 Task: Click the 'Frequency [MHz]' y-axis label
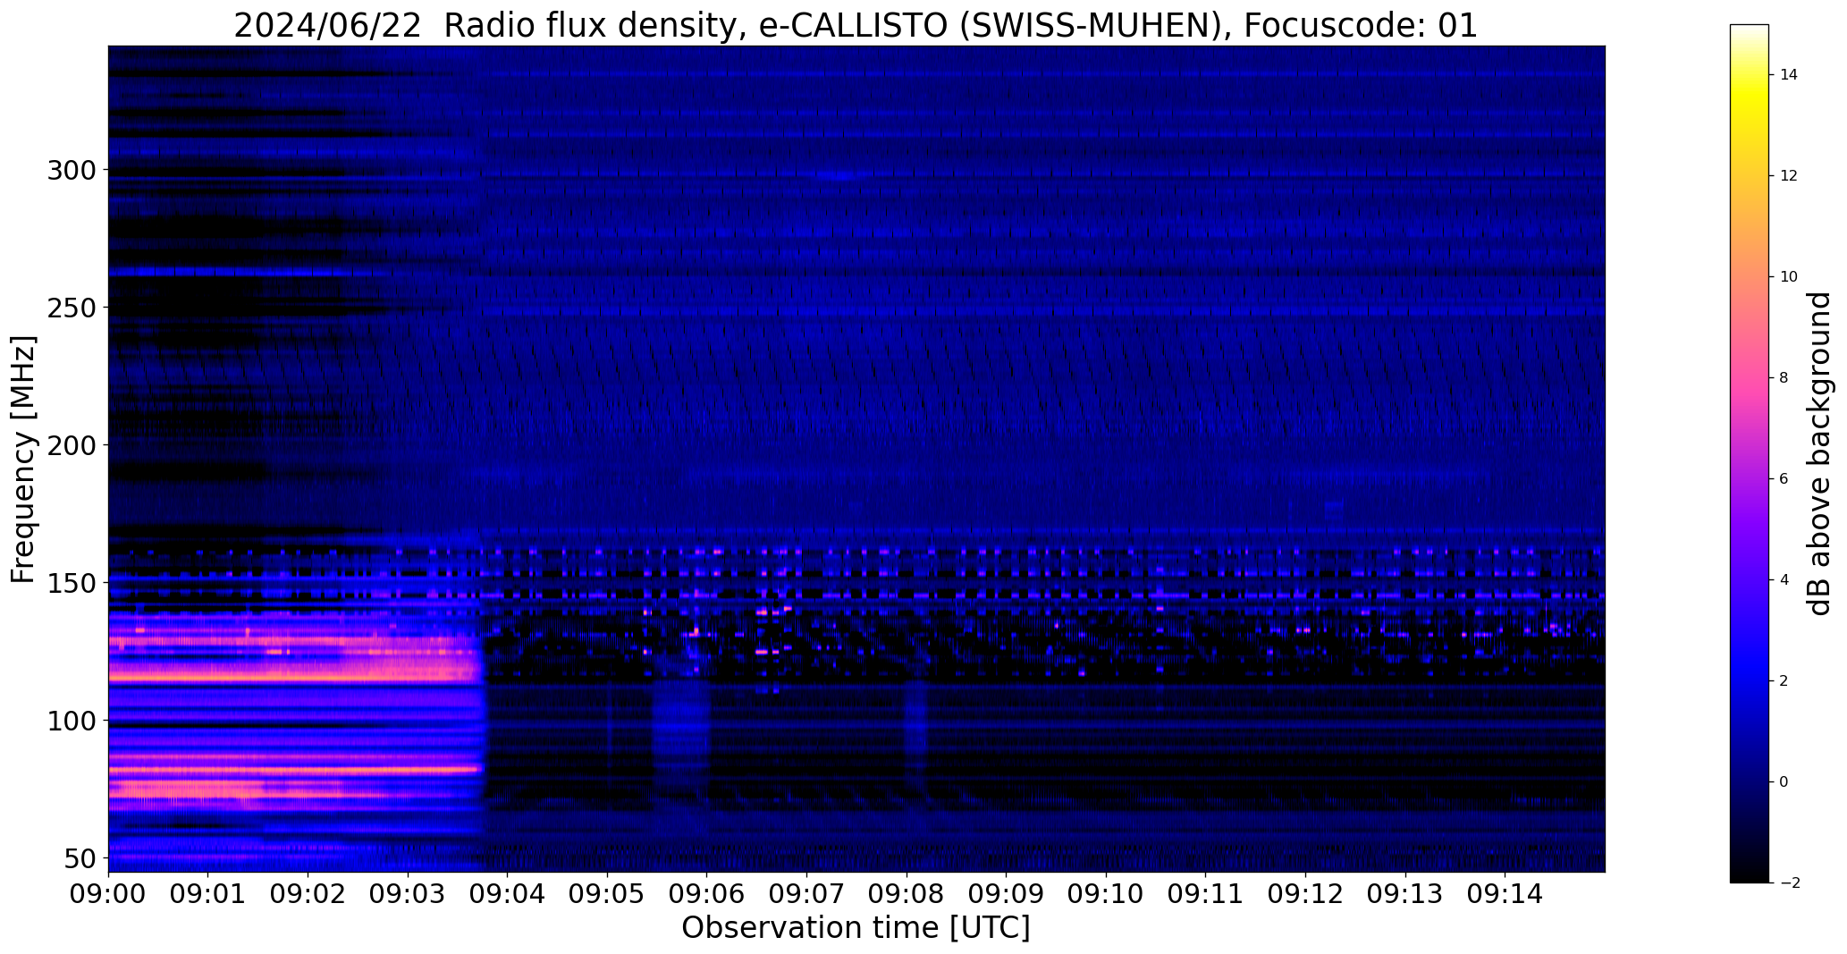[x=23, y=460]
